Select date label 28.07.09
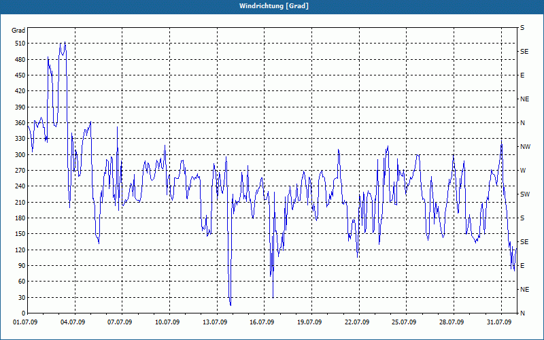 (452, 322)
